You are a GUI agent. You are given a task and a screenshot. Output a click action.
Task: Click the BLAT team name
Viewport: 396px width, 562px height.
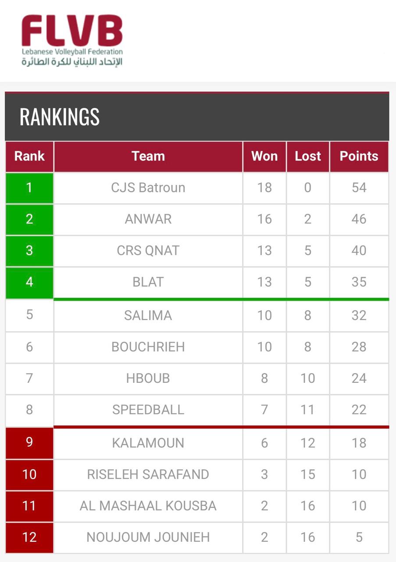148,282
